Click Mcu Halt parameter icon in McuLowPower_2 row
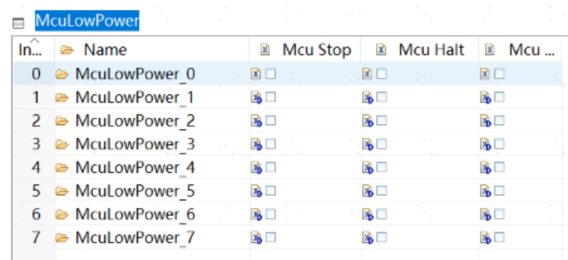Image resolution: width=568 pixels, height=260 pixels. point(368,121)
